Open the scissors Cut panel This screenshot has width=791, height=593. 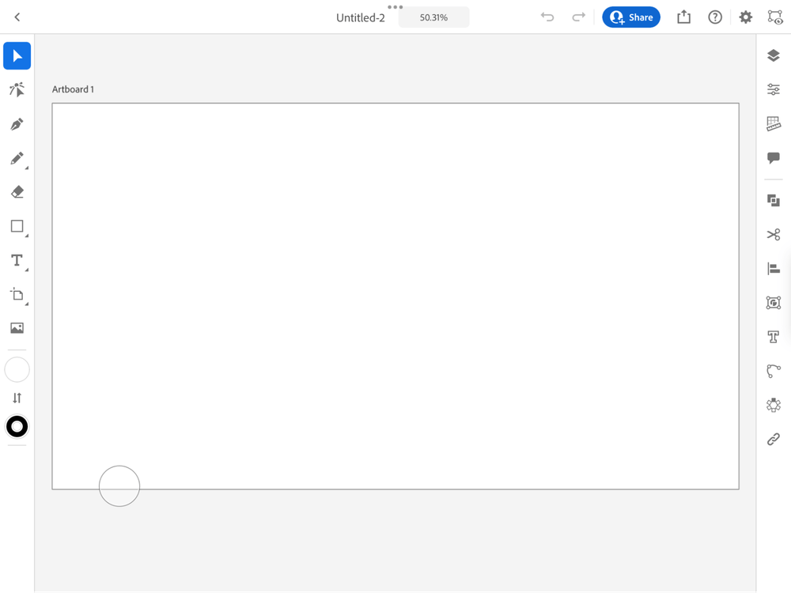(774, 235)
